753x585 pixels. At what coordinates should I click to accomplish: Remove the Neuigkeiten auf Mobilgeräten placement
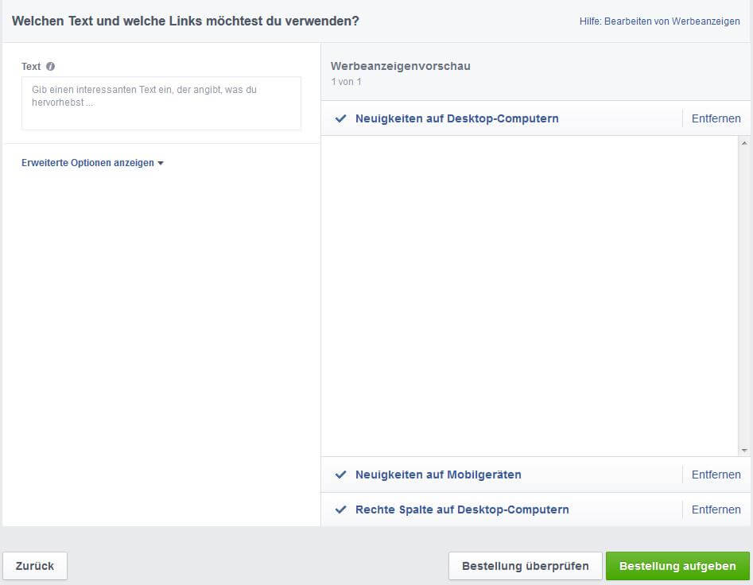coord(716,475)
